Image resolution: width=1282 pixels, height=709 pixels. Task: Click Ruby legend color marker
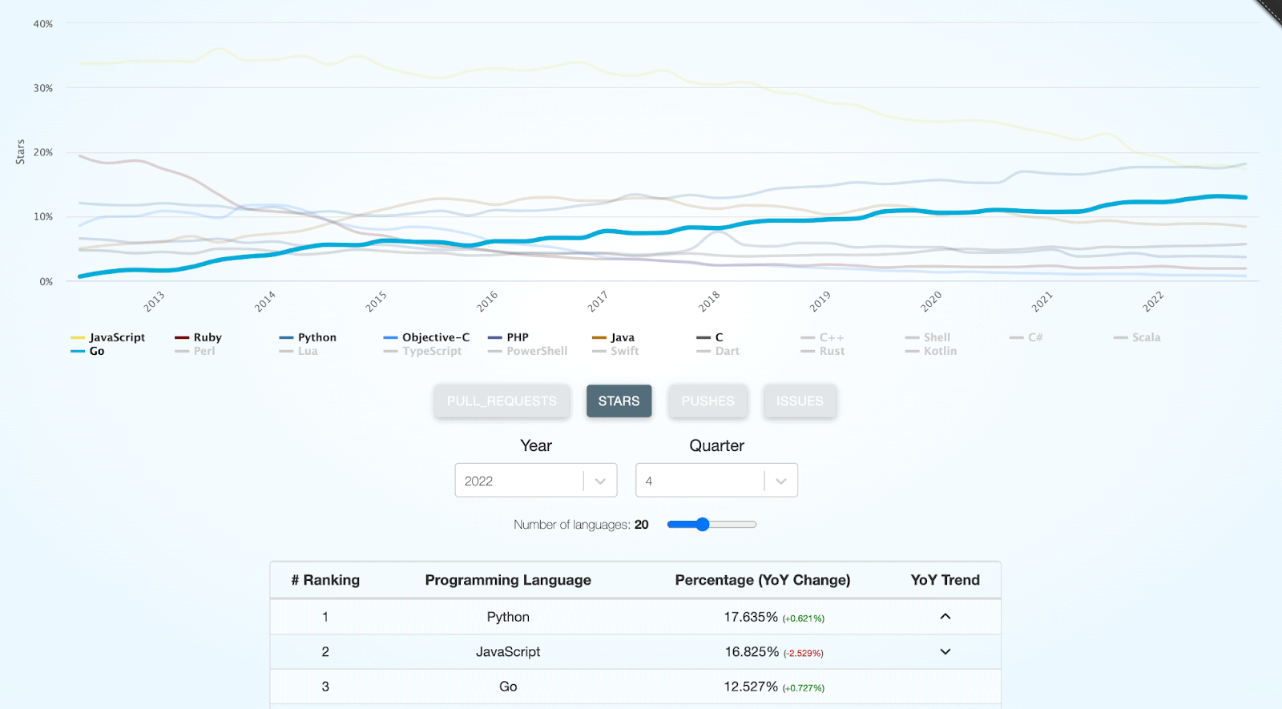182,337
